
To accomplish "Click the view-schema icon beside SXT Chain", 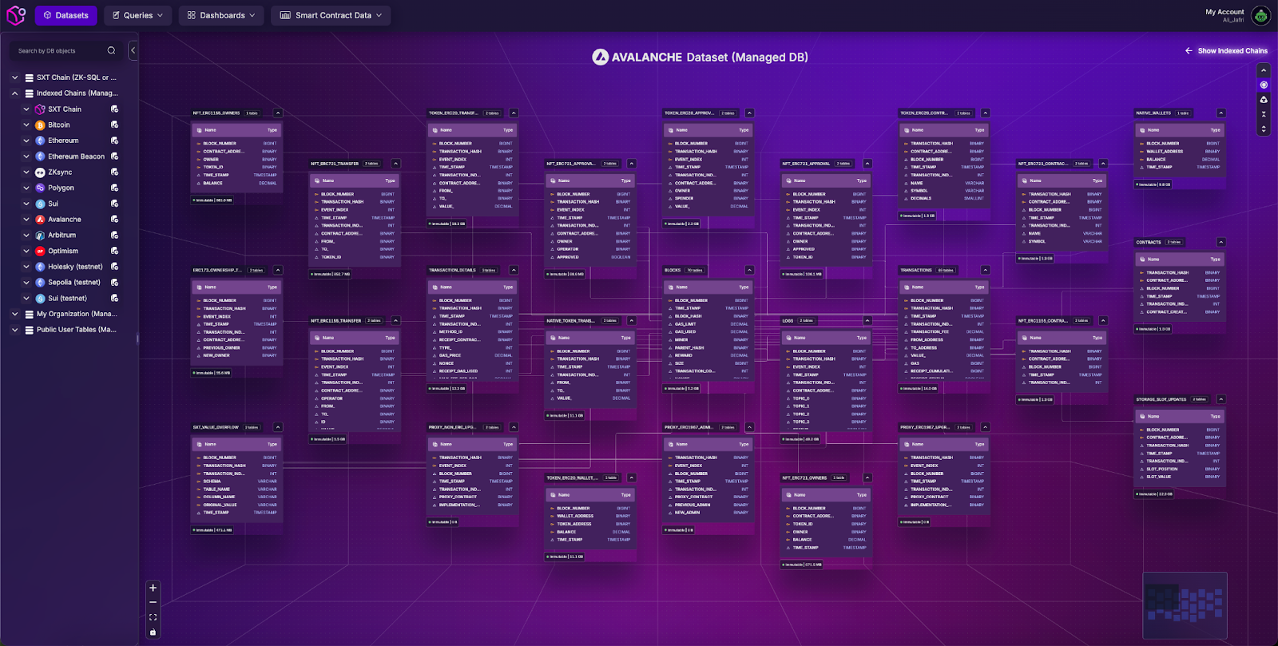I will point(114,109).
